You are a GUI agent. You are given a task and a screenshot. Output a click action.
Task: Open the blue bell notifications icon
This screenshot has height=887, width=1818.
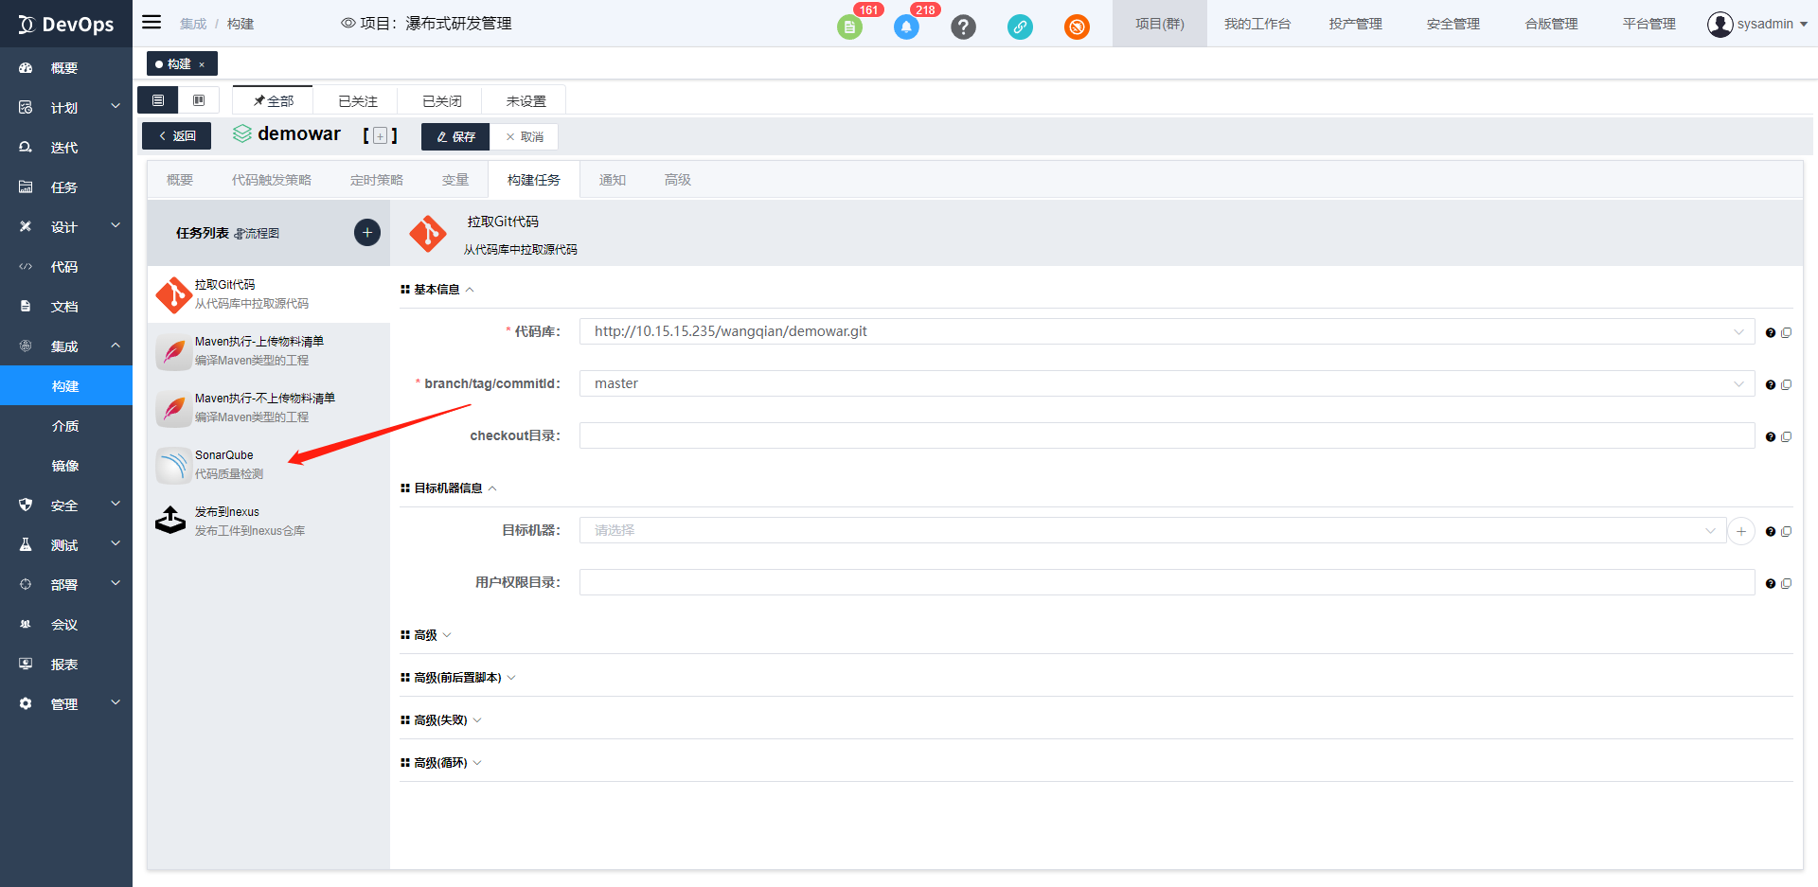[x=906, y=27]
